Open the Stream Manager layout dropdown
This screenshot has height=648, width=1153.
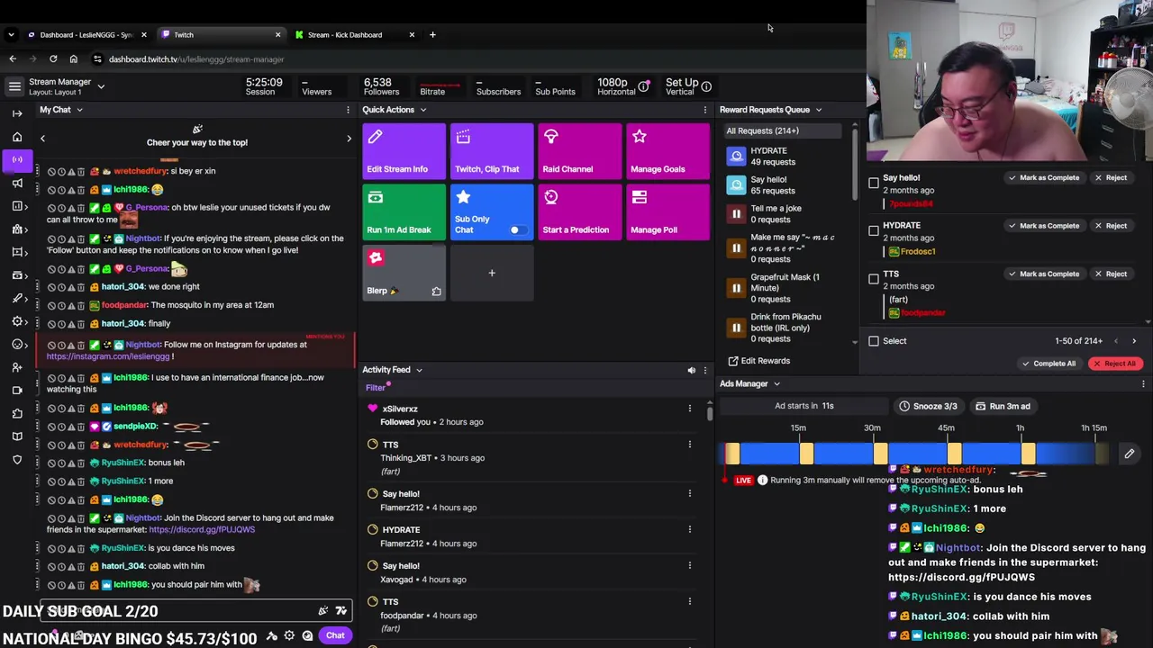coord(101,86)
